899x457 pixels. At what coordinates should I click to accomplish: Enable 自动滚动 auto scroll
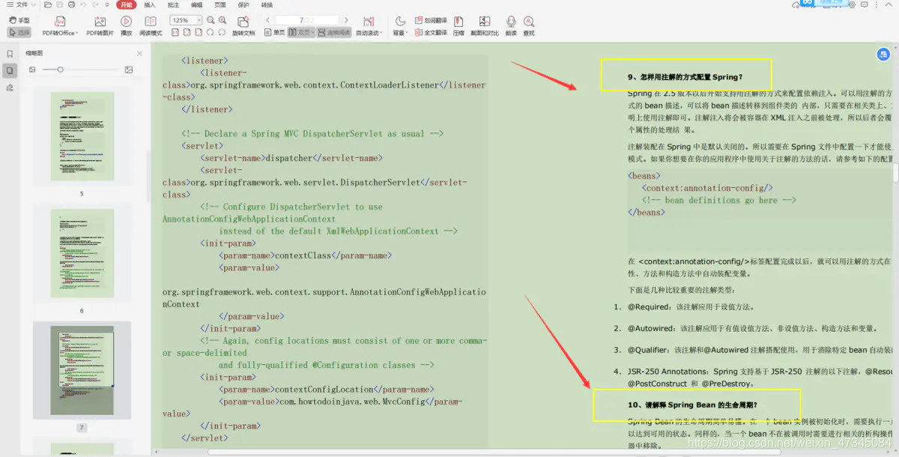coord(368,26)
